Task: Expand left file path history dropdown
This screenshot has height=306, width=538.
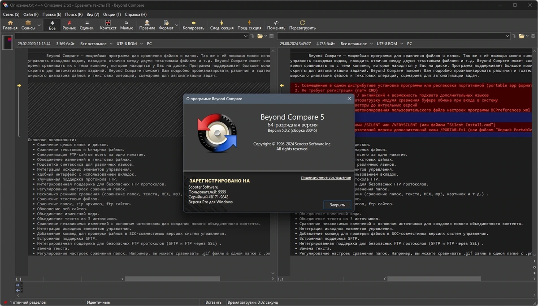Action: (x=246, y=36)
